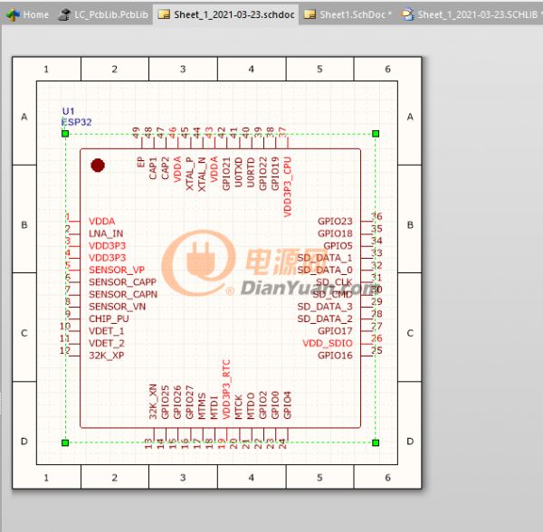Click the LNA_IN pin label
Image resolution: width=543 pixels, height=532 pixels.
tap(106, 233)
